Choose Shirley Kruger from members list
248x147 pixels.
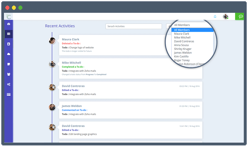(183, 49)
